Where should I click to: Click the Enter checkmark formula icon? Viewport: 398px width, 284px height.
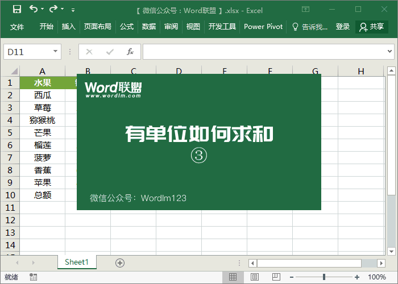click(x=110, y=52)
